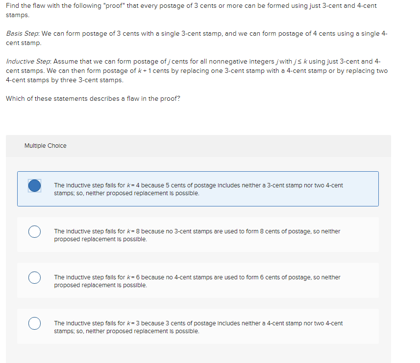Screen dimensions: 420x363
Task: Click answer text about 5 cents of postage
Action: [198, 189]
